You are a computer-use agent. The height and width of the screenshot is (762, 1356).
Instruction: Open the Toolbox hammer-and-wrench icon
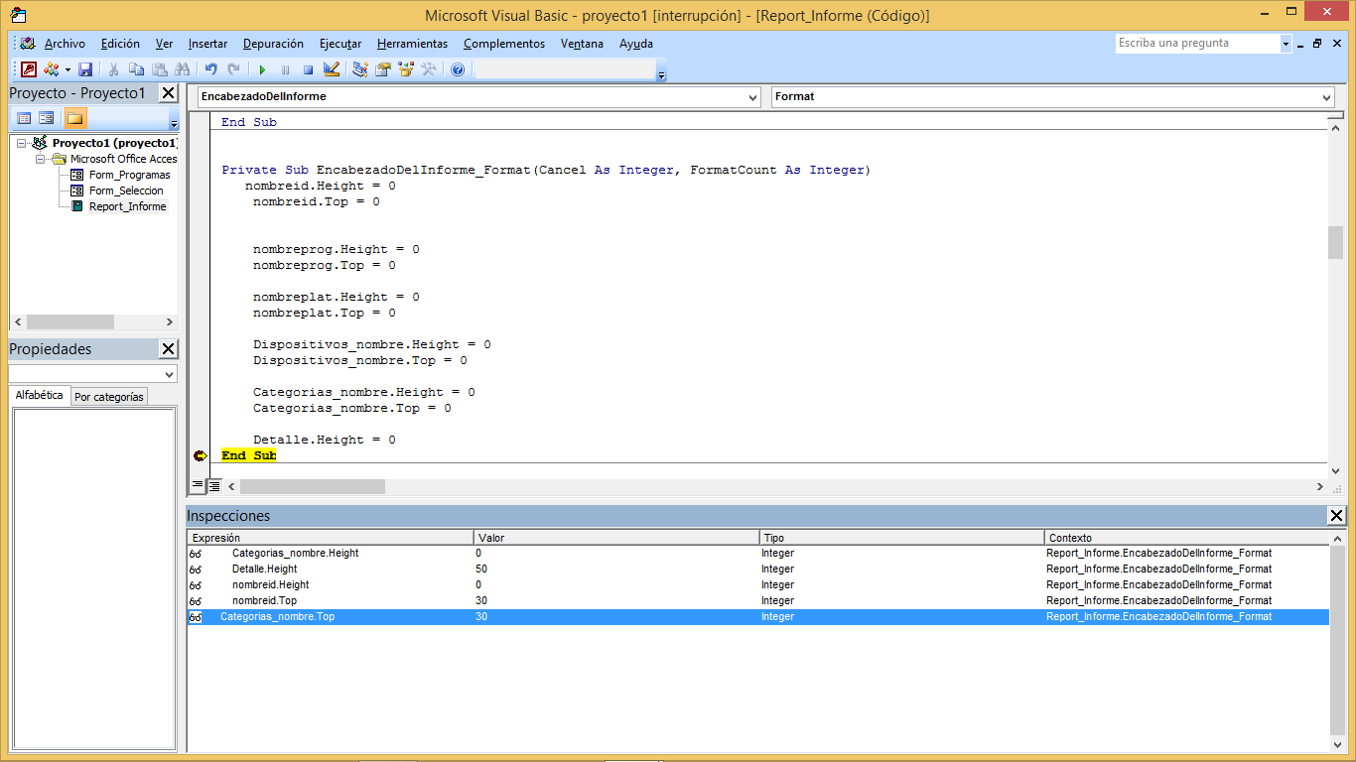tap(429, 69)
